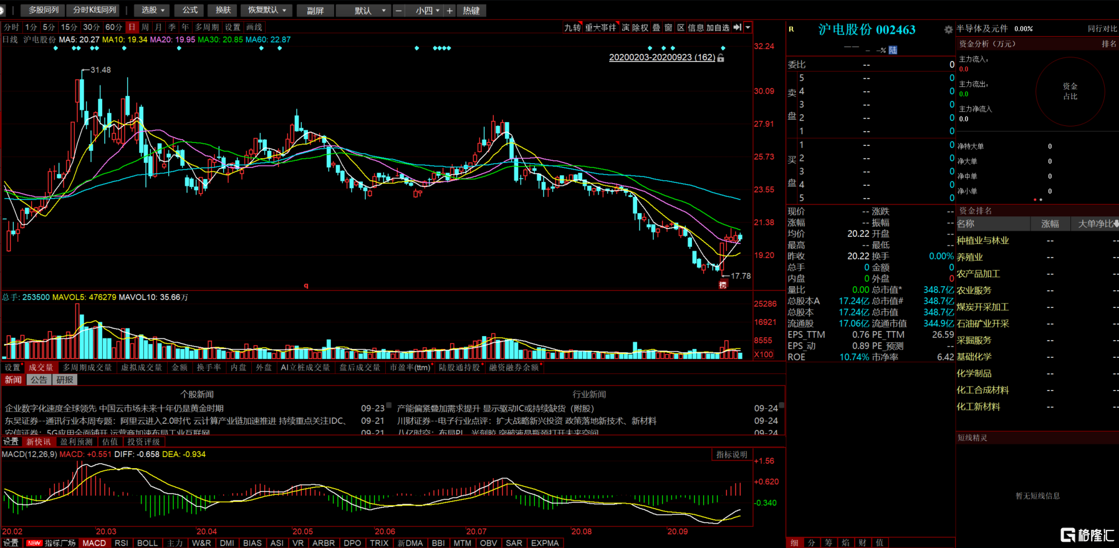
Task: Expand the 选股 dropdown
Action: [153, 11]
